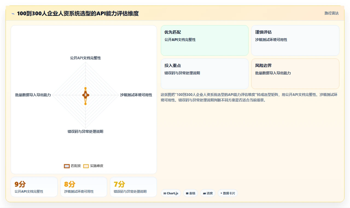
Task: Click the icon in the 数据卡片 chip
Action: pos(221,193)
